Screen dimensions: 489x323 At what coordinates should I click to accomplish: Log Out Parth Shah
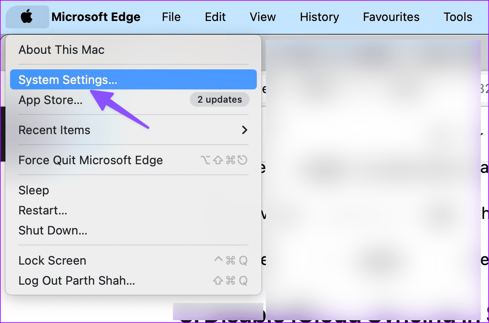pos(76,281)
